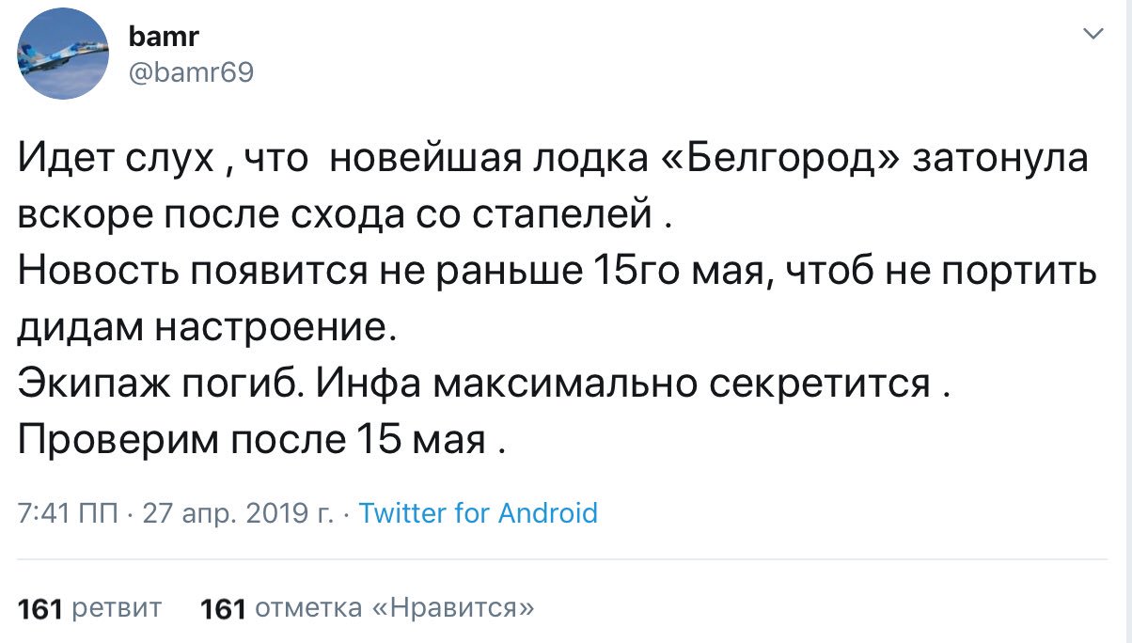The width and height of the screenshot is (1132, 643).
Task: Click the bamr profile avatar picture
Action: point(64,52)
